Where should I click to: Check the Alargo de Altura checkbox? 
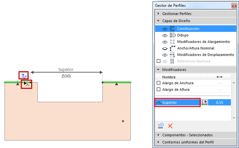coord(159,89)
